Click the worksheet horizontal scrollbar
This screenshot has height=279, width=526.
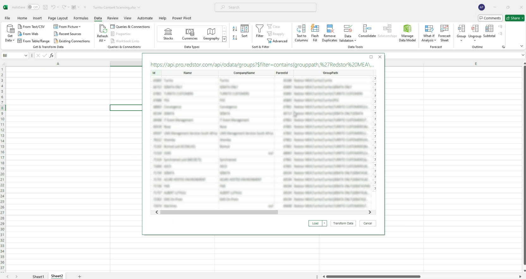373,276
